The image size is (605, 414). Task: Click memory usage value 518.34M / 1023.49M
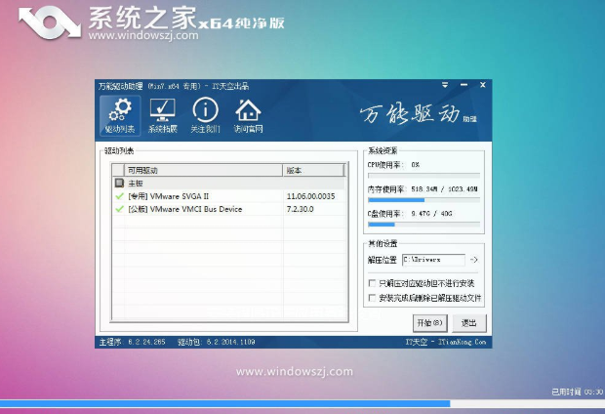pyautogui.click(x=444, y=189)
